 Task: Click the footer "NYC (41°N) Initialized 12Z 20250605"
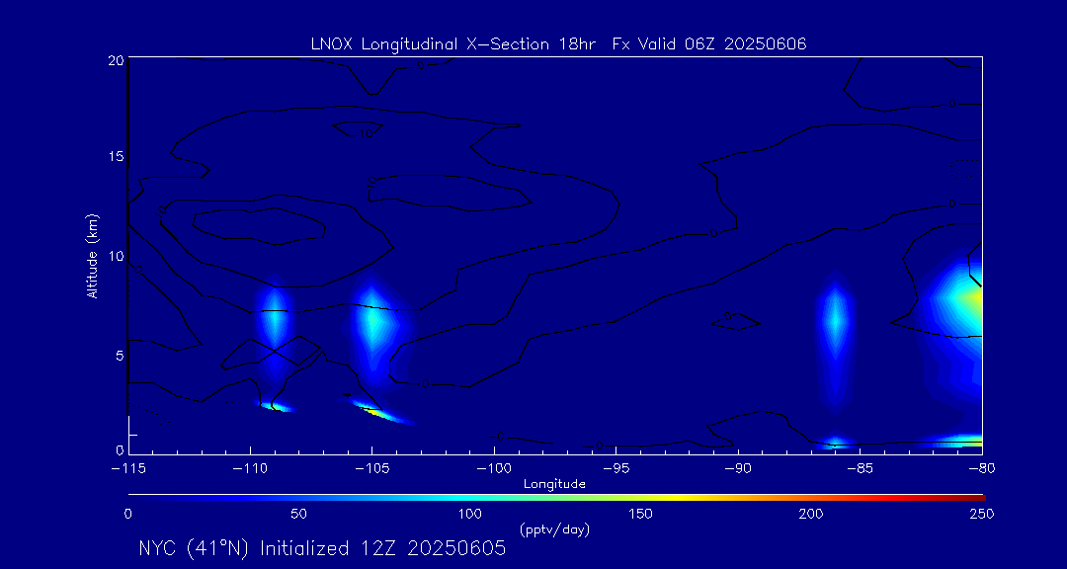click(322, 548)
